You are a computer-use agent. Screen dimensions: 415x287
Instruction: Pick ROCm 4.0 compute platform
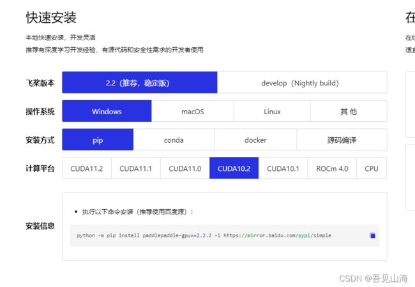[332, 168]
